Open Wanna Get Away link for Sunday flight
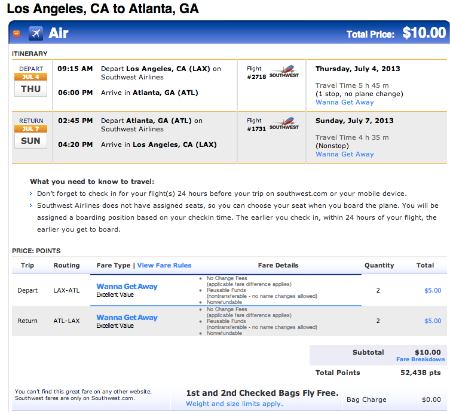The width and height of the screenshot is (450, 412). (344, 154)
